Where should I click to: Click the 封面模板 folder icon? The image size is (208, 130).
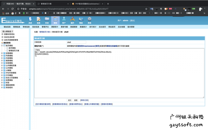[5, 53]
